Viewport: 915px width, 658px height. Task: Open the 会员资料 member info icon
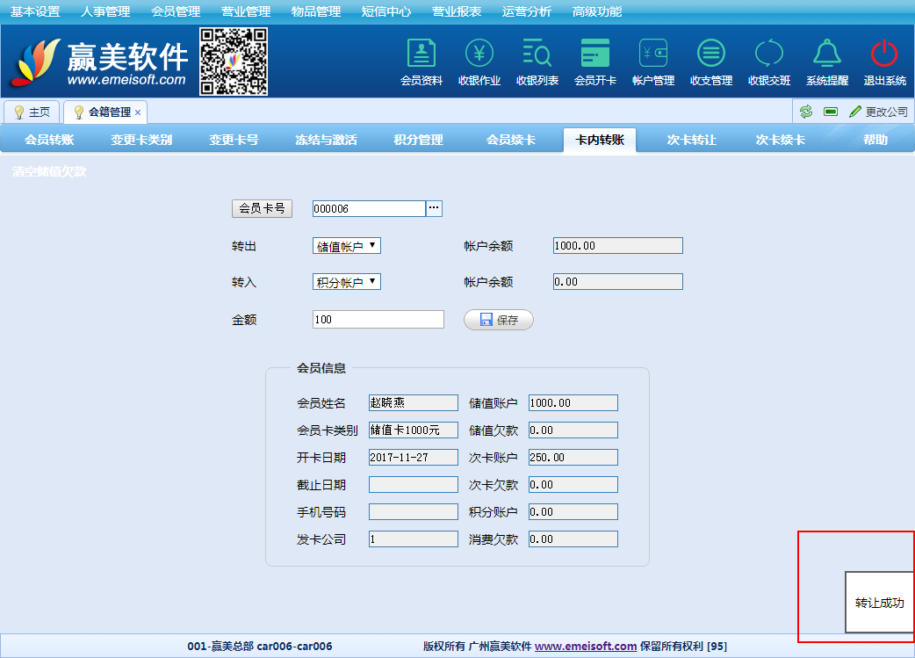(421, 61)
